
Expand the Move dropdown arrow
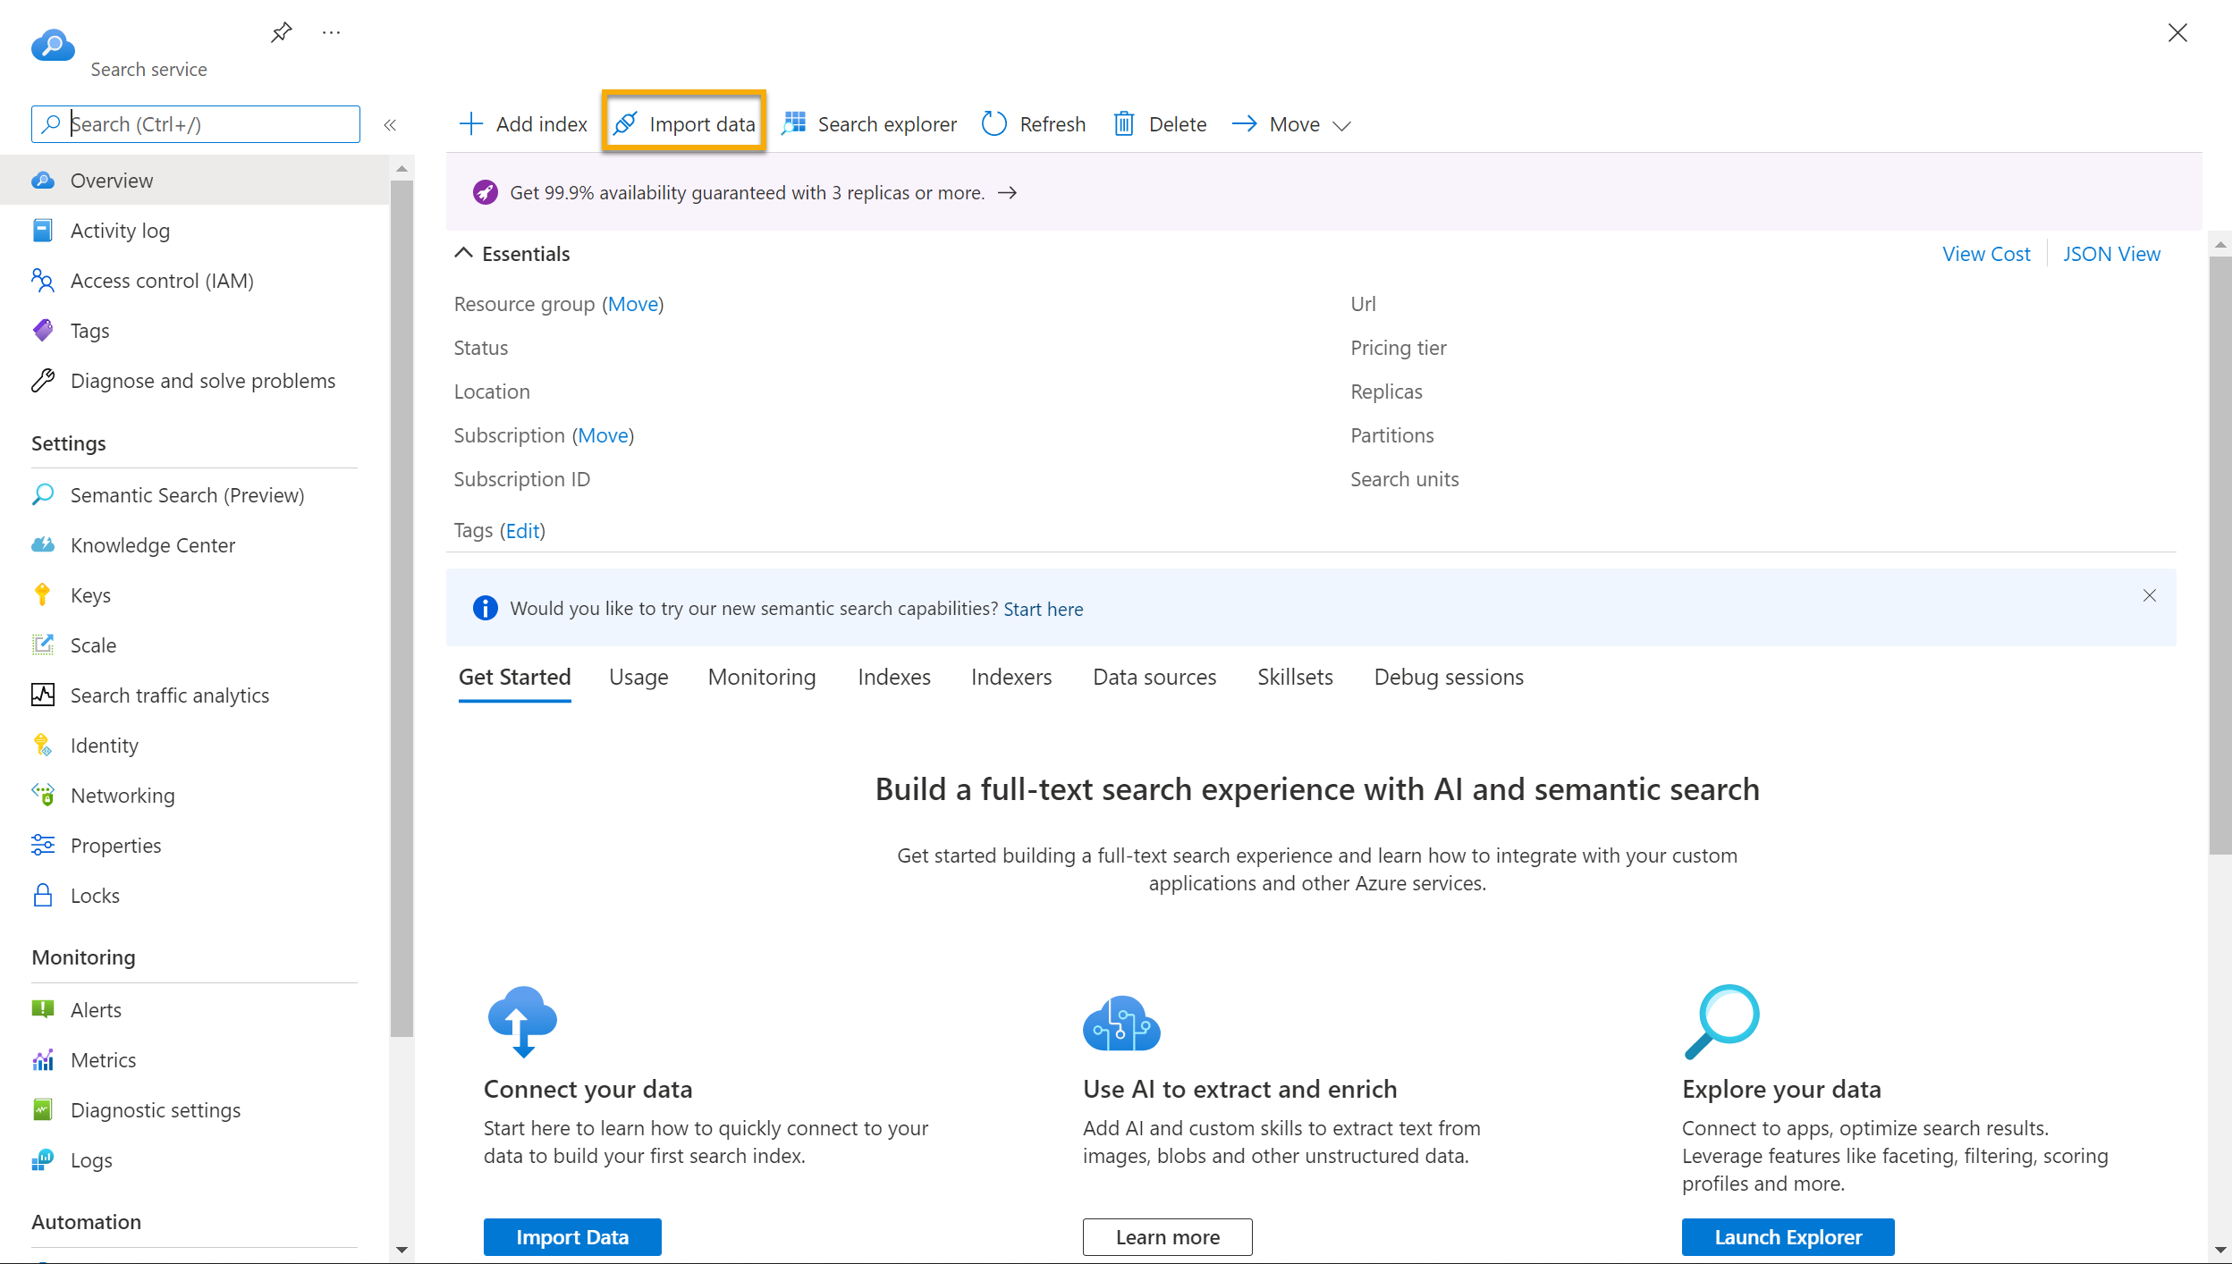(x=1340, y=124)
